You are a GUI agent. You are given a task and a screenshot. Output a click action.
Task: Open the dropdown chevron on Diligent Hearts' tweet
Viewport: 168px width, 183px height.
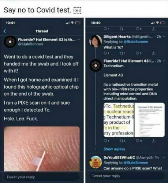point(164,37)
